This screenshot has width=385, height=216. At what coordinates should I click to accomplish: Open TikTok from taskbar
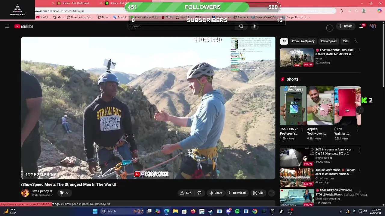pos(281,211)
